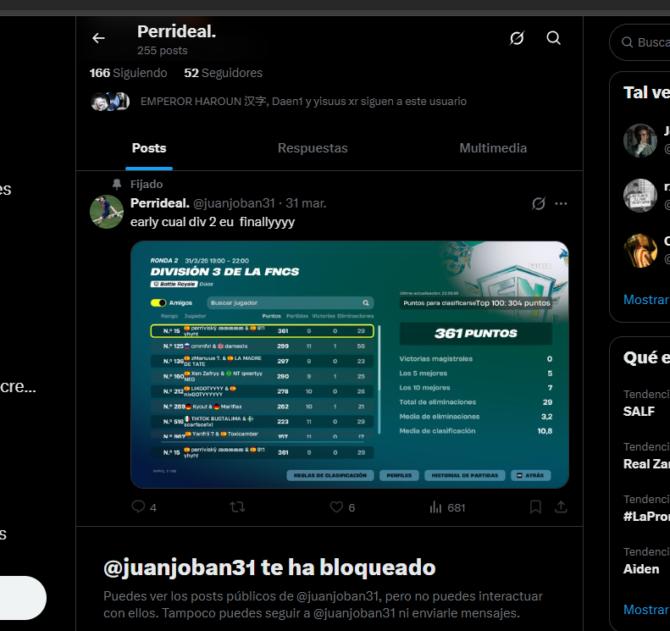Click the second suggested user avatar in Tal vez
Viewport: 670px width, 631px height.
click(640, 196)
